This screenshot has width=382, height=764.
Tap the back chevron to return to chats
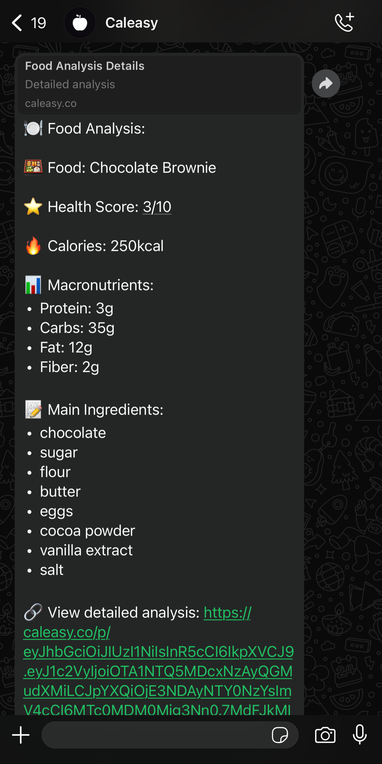(17, 22)
